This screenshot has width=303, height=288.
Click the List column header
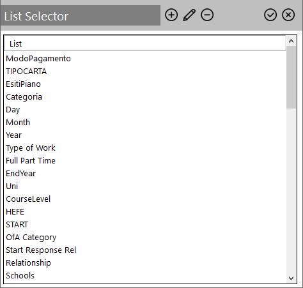145,43
